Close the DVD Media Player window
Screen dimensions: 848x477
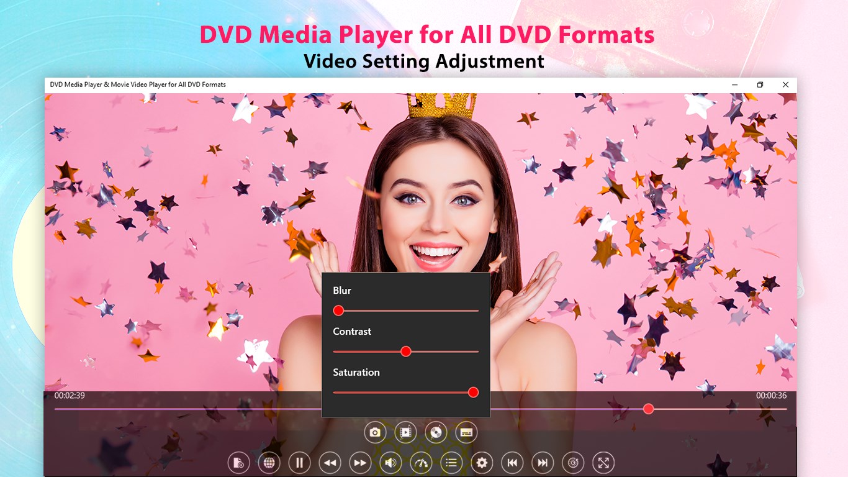point(785,84)
